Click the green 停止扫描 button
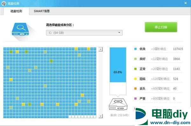Viewport: 191px width, 126px height. (x=161, y=27)
